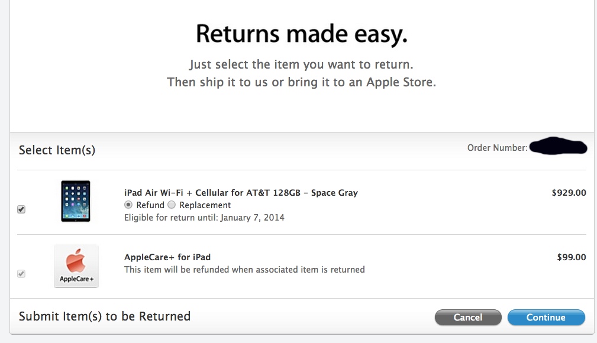Viewport: 597px width, 343px height.
Task: Click the AppleCare+ for iPad title
Action: [167, 257]
